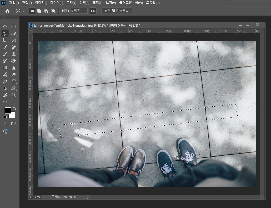Click the document title tab ian-schneider
This screenshot has width=271, height=208.
tap(87, 26)
